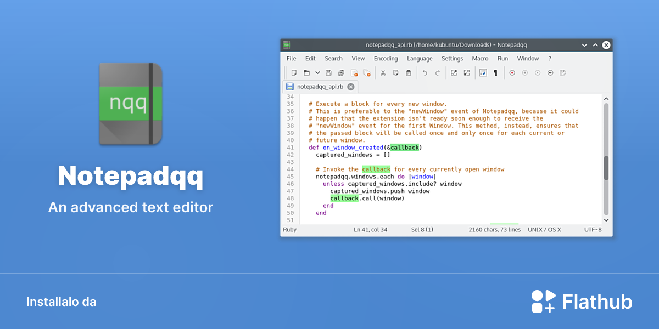Open the Macro menu
659x329 pixels.
480,59
